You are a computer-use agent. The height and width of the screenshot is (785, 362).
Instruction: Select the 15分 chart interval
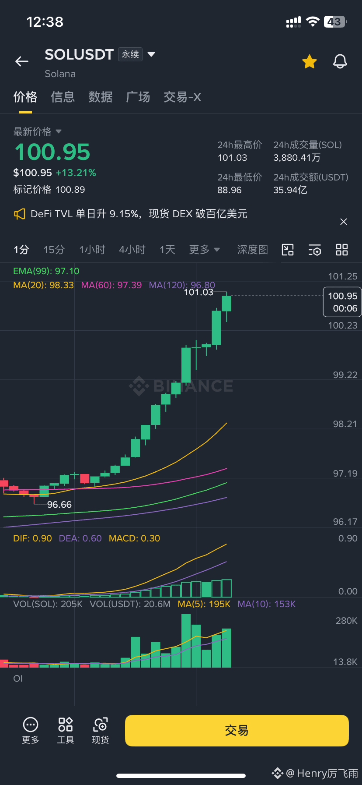(54, 250)
